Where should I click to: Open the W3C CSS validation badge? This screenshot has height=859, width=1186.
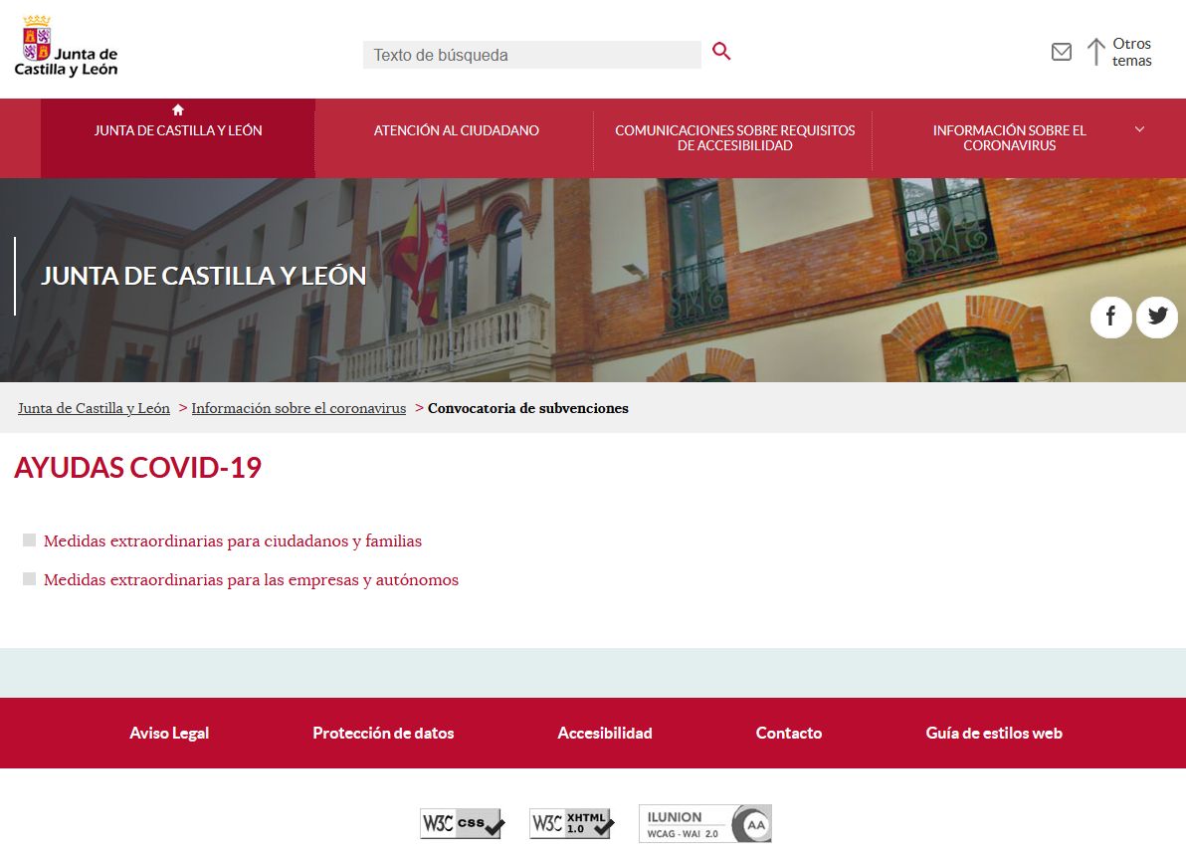[x=462, y=823]
